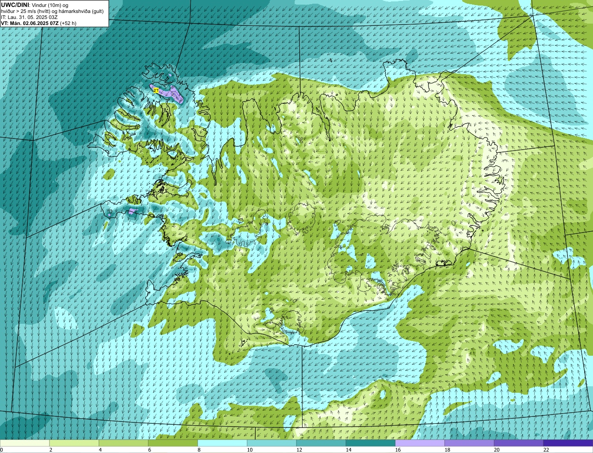Click the 12–14 m/s legend color segment

click(x=321, y=443)
